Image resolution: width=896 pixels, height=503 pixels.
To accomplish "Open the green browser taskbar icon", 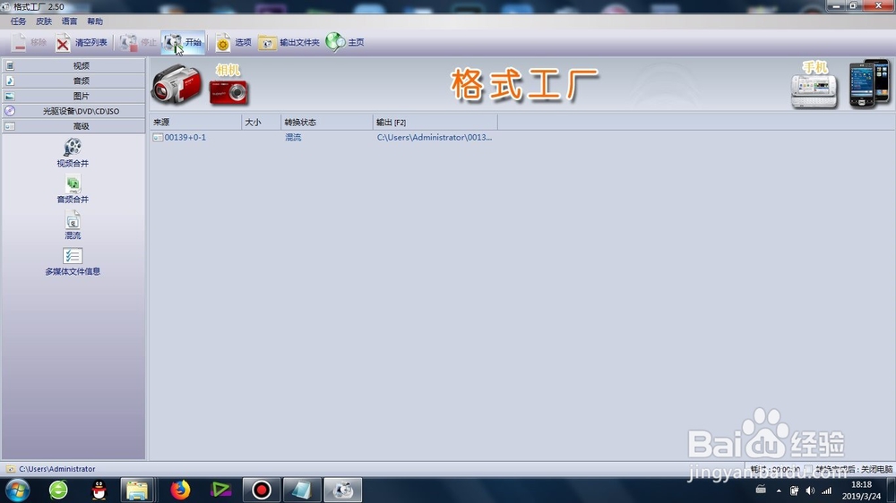I will (x=58, y=490).
